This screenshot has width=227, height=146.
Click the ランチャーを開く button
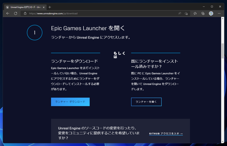[146, 102]
